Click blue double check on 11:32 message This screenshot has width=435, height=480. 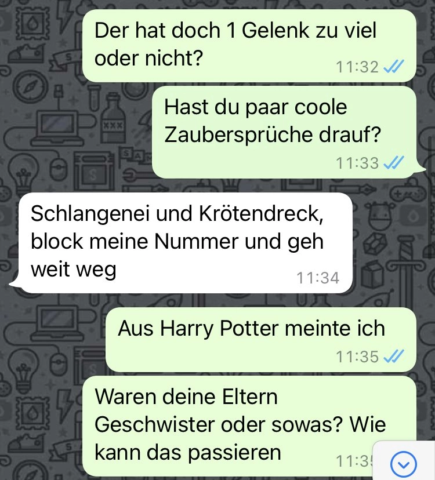point(394,67)
